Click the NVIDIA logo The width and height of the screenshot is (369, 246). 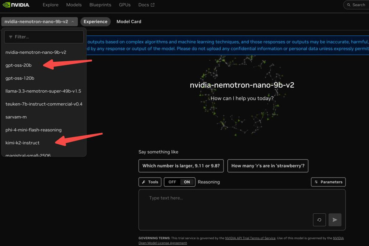[16, 5]
